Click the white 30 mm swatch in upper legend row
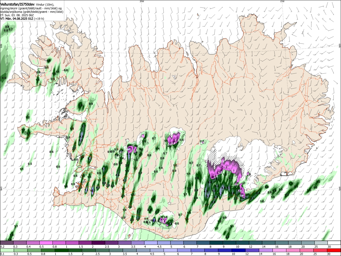Image resolution: width=341 pixels, height=256 pixels. click(x=334, y=243)
